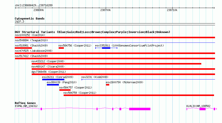
Task: Click the nsv1000252 (Coe2014) variant label
Action: click(30, 35)
